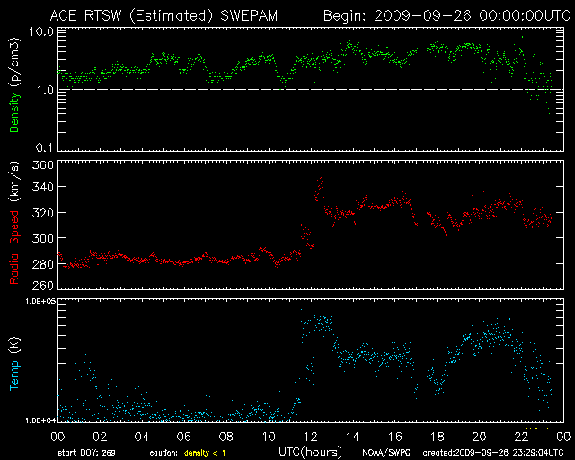The width and height of the screenshot is (575, 460).
Task: Click the '18' hour label on time axis
Action: (x=438, y=437)
